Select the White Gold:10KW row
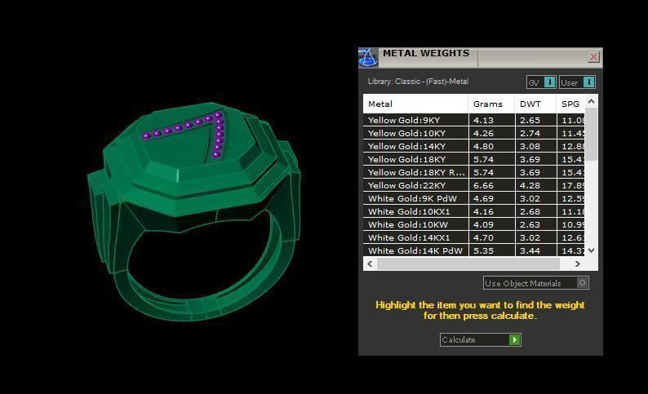 click(474, 224)
